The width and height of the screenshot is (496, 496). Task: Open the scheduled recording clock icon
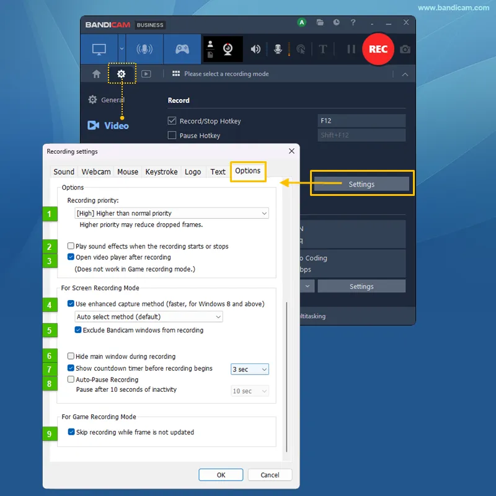pyautogui.click(x=336, y=22)
